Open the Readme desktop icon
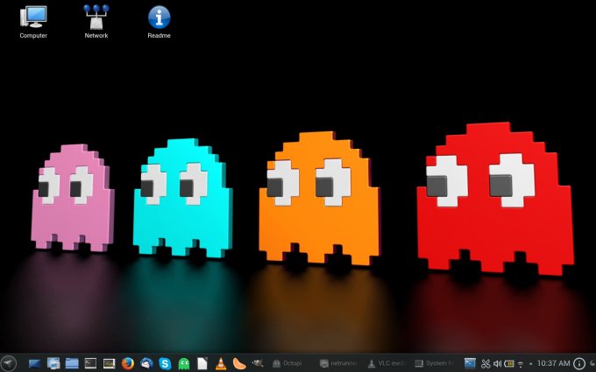The image size is (596, 372). 159,22
